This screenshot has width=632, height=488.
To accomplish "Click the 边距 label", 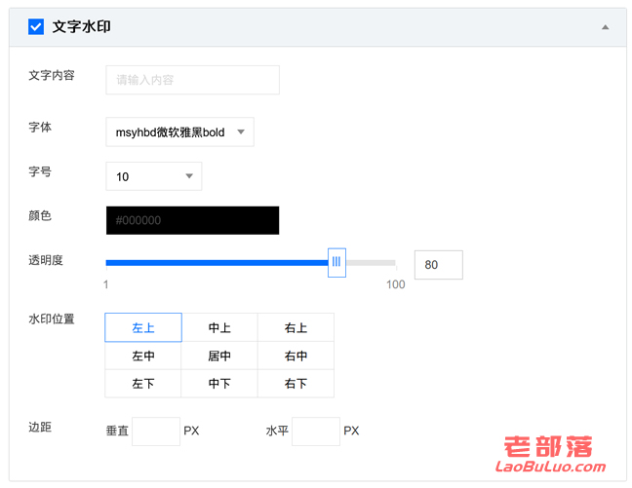I will 40,427.
